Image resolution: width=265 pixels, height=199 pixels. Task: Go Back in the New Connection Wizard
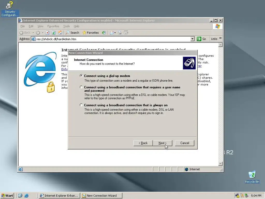pyautogui.click(x=143, y=143)
